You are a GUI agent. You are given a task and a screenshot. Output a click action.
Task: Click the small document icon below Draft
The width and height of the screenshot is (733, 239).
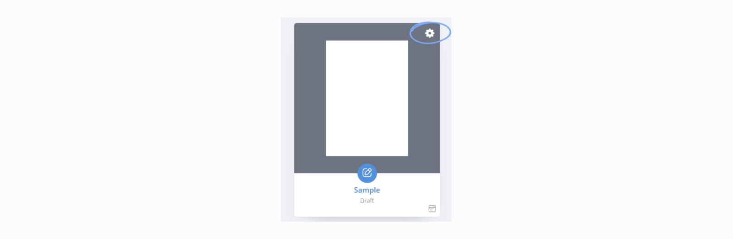432,209
